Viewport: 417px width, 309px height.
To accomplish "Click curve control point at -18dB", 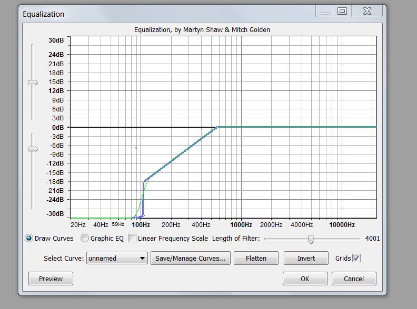I will 144,182.
